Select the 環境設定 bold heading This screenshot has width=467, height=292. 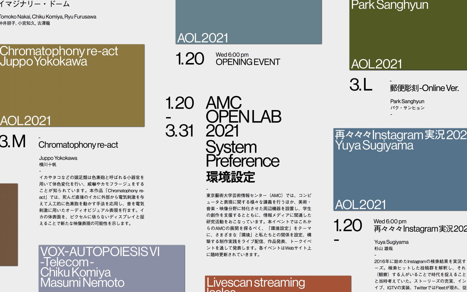[x=231, y=177]
